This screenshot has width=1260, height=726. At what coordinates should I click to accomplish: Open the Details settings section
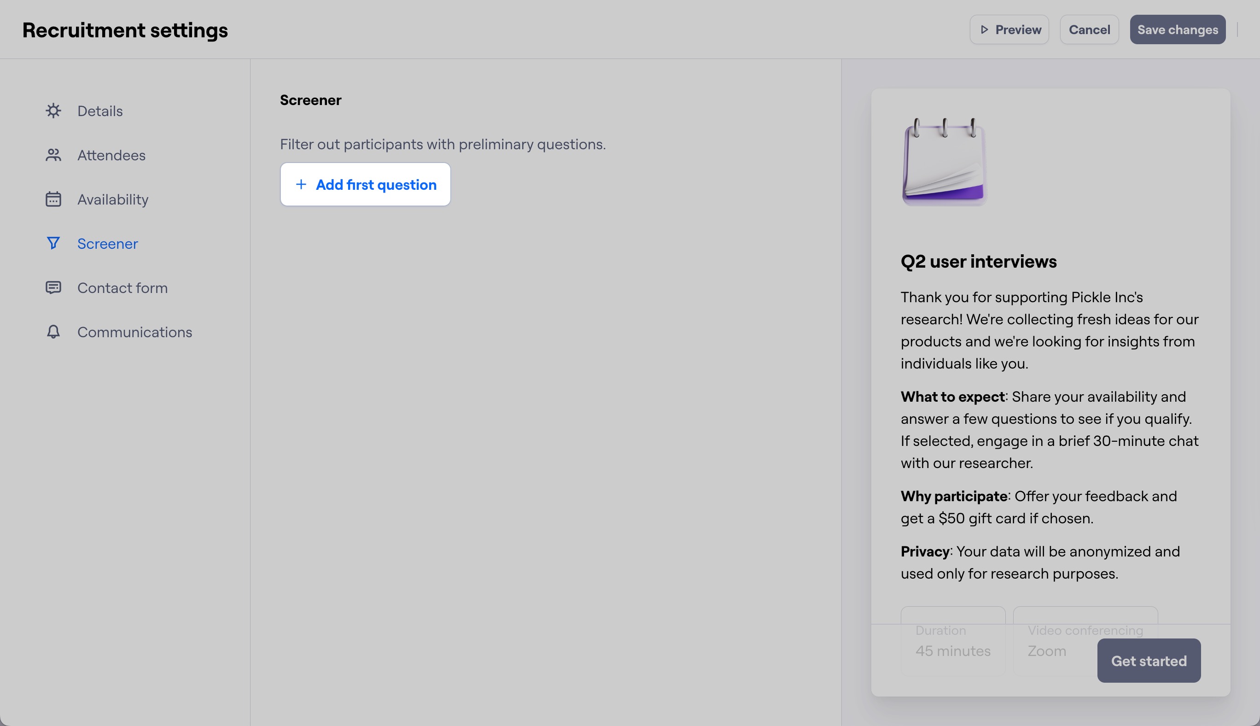click(x=99, y=111)
